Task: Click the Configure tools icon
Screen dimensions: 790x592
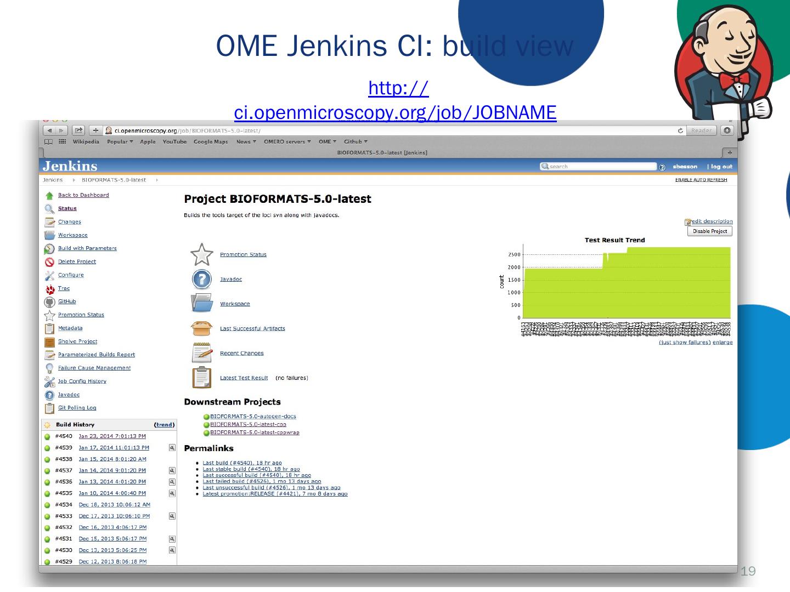Action: coord(49,275)
